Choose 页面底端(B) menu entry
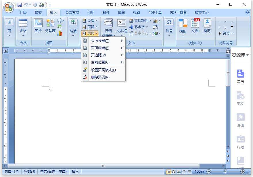The width and height of the screenshot is (253, 177). [x=103, y=48]
